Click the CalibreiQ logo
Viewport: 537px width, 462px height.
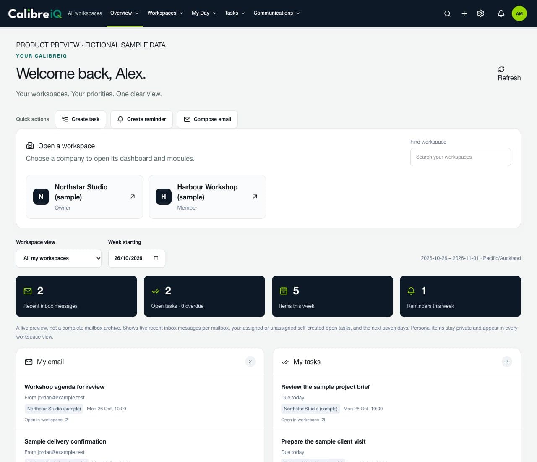(x=35, y=13)
